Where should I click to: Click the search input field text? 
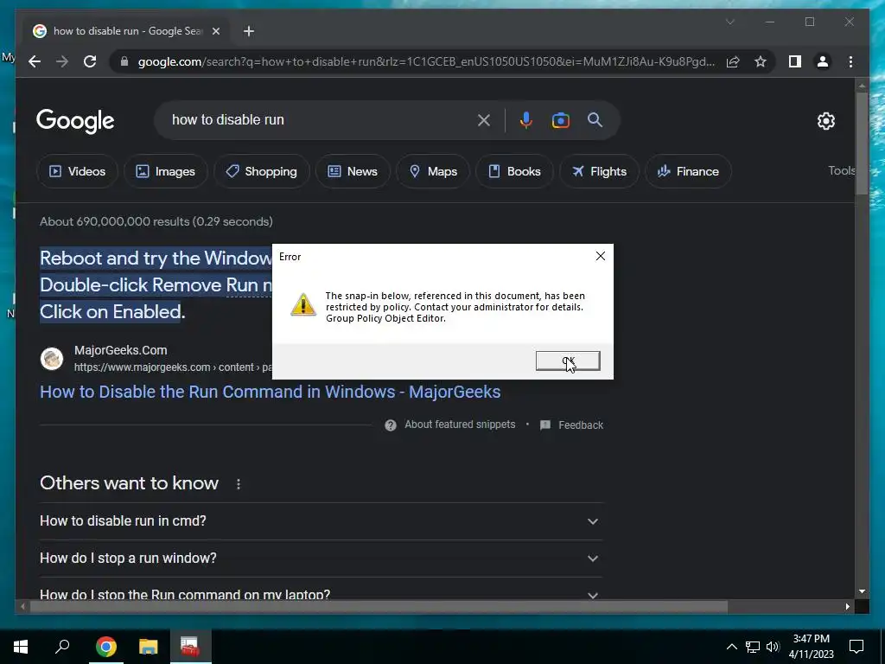[228, 119]
